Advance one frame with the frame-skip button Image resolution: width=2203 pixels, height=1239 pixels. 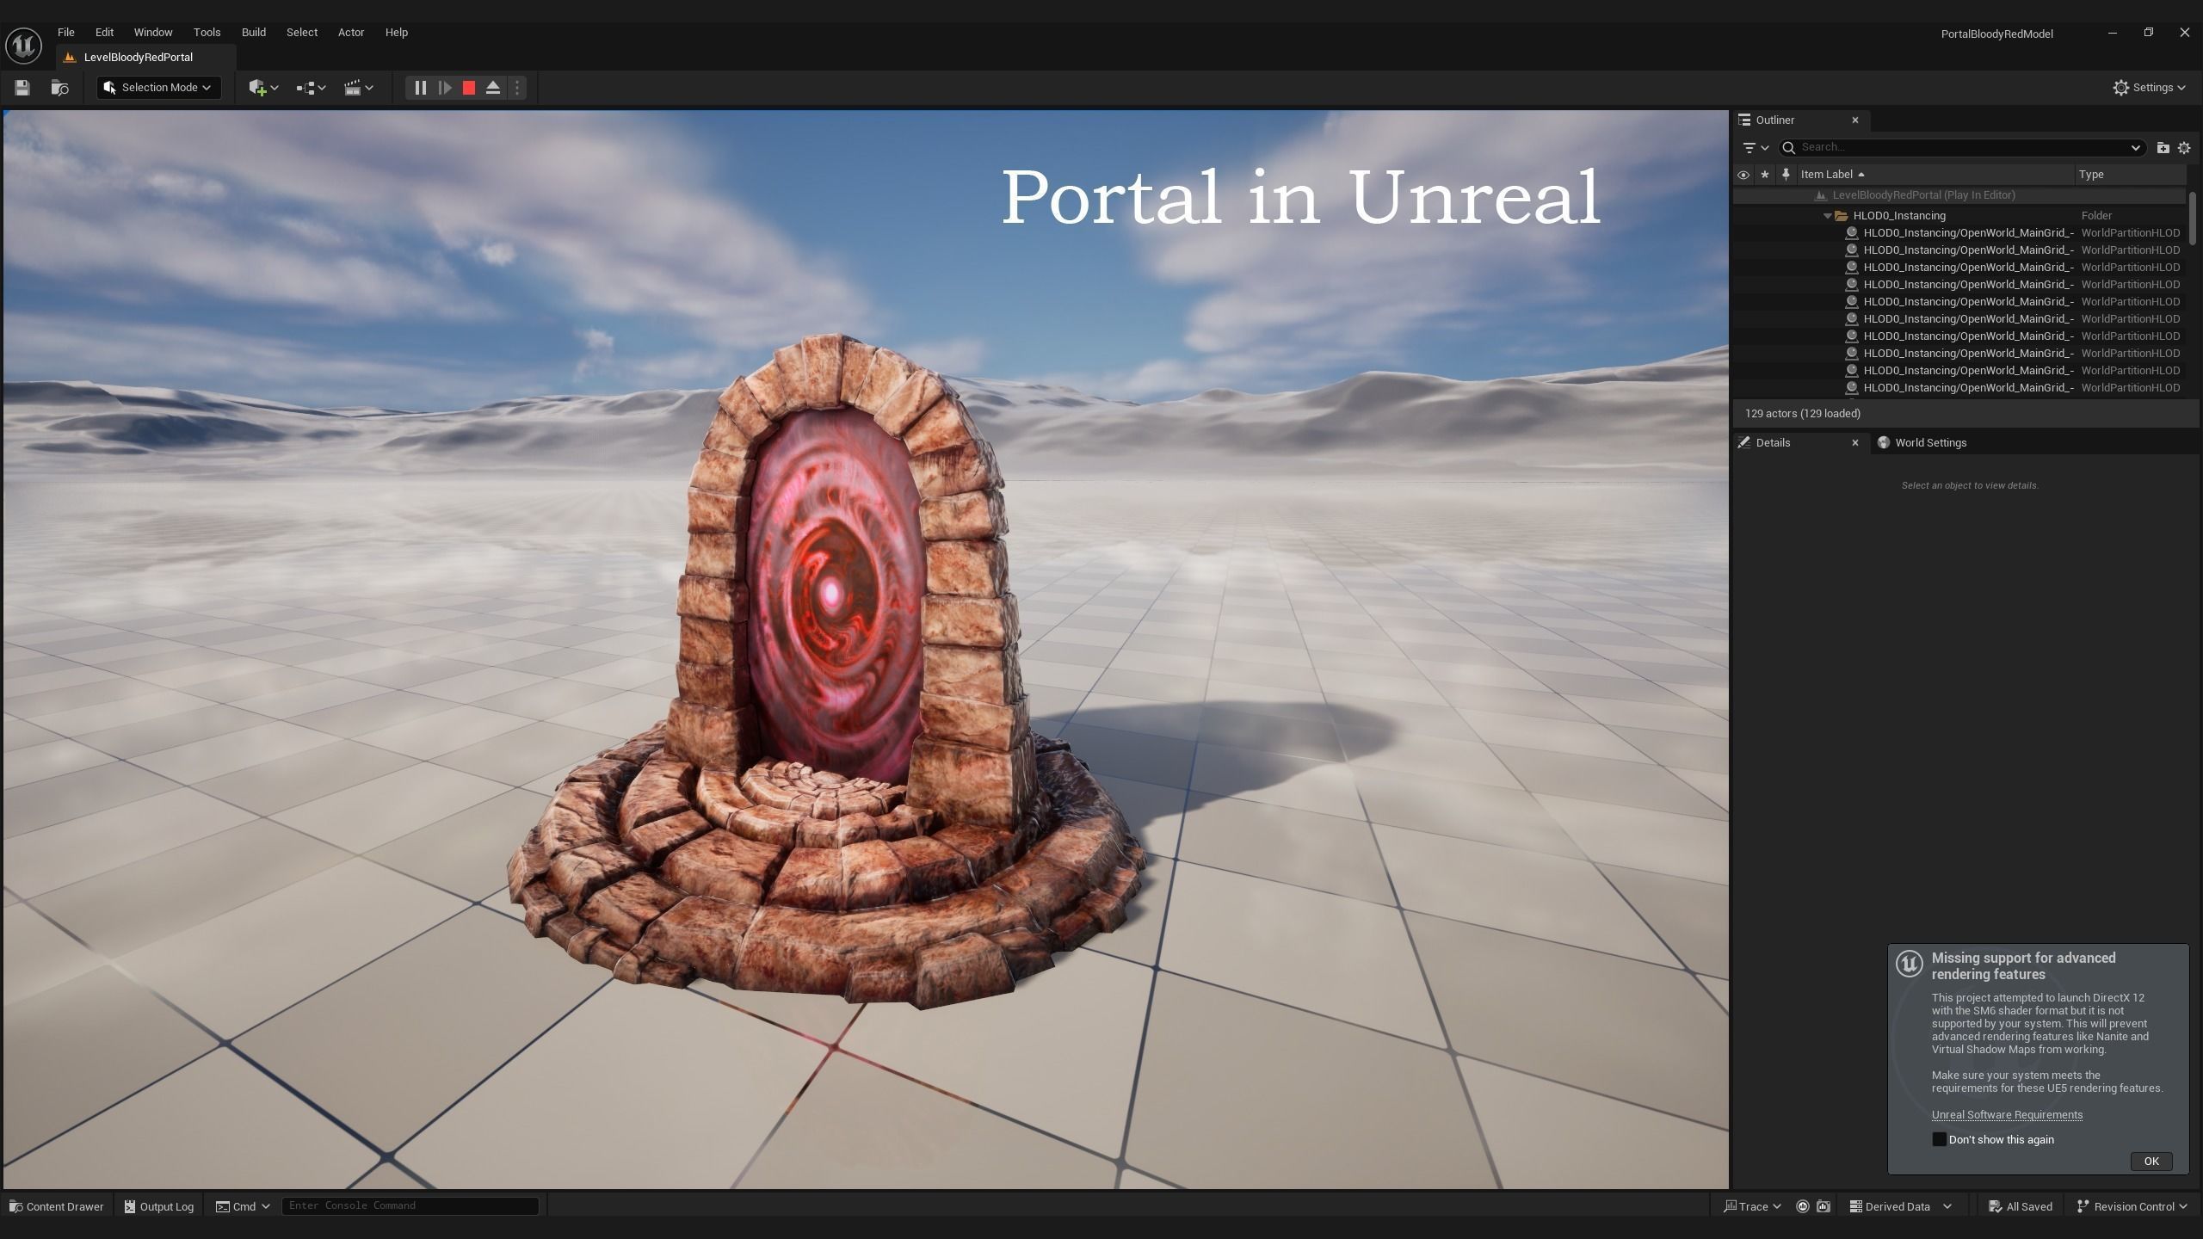pyautogui.click(x=445, y=88)
